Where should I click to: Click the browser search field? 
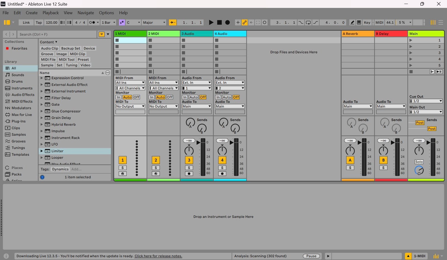(58, 34)
